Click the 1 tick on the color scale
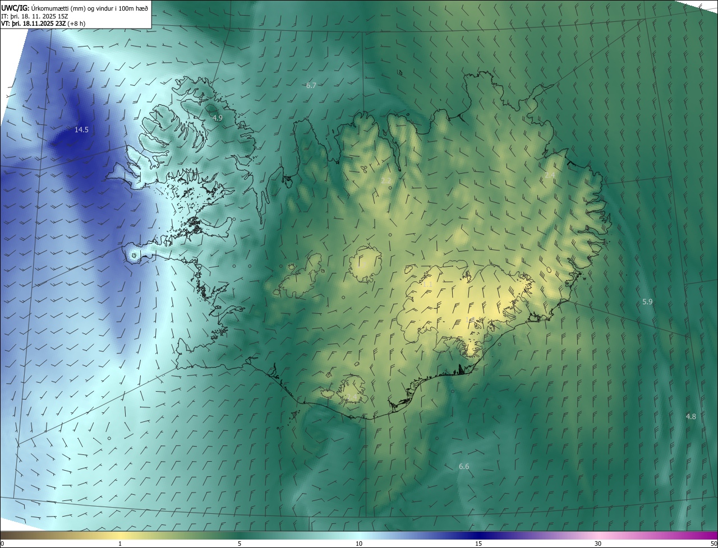718x548 pixels. click(x=120, y=544)
